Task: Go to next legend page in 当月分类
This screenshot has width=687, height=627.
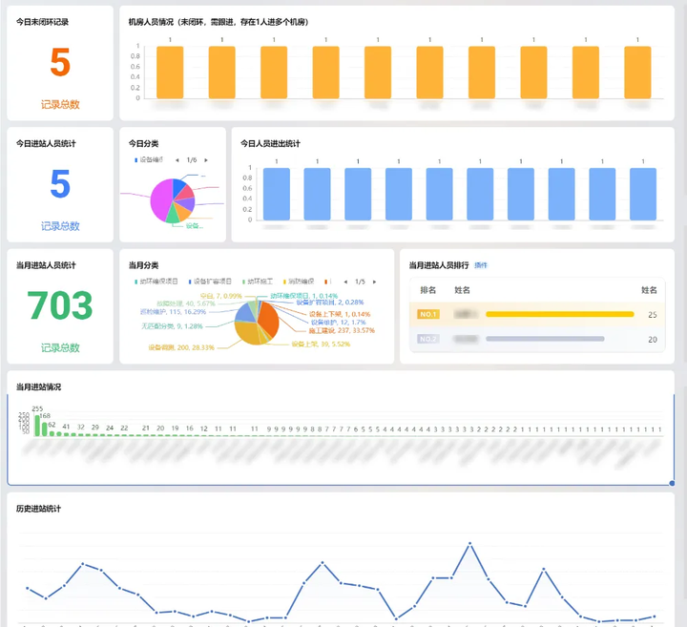Action: point(374,282)
